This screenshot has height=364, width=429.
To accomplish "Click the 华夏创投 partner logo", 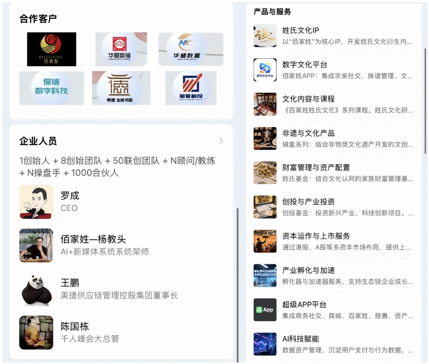I will (191, 88).
